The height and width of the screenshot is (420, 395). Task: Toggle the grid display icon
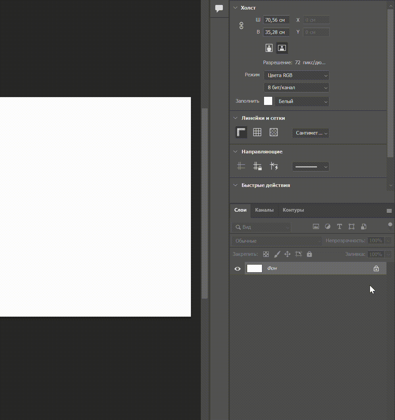tap(257, 132)
